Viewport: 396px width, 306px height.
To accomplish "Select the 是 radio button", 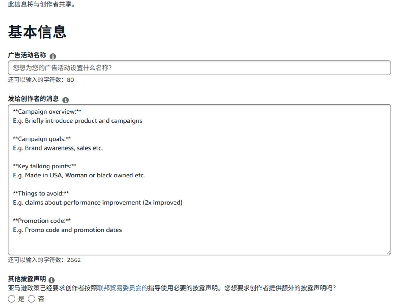I will coord(11,299).
